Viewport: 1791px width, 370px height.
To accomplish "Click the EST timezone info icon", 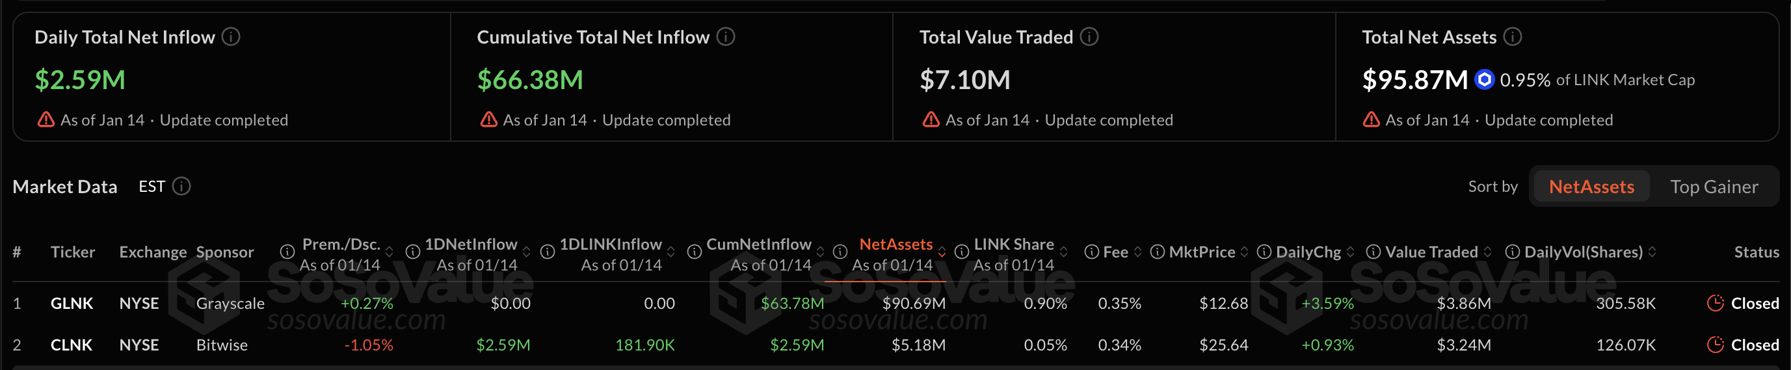I will (x=181, y=187).
